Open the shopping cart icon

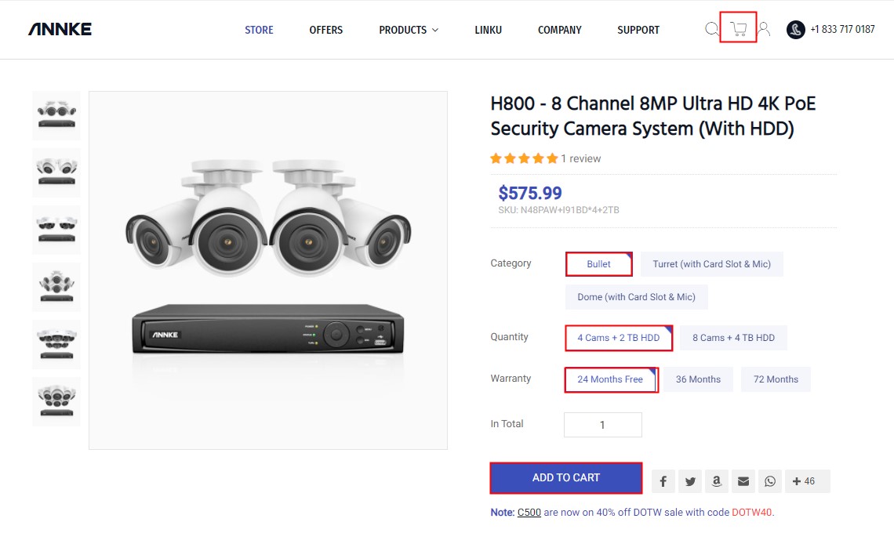point(739,29)
